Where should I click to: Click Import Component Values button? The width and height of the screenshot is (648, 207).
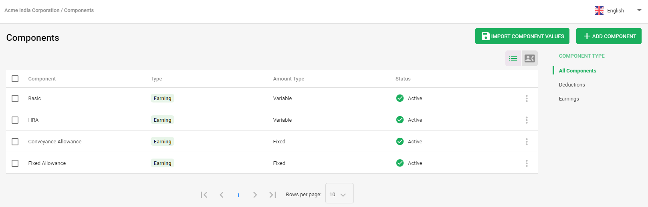pyautogui.click(x=522, y=36)
